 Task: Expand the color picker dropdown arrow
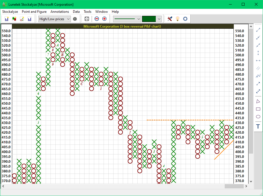click(x=159, y=19)
